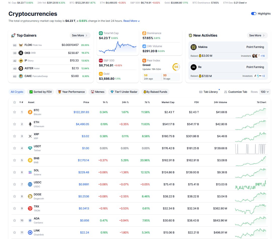Image resolution: width=280 pixels, height=239 pixels.
Task: Click the USDC coin icon
Action: pyautogui.click(x=30, y=184)
